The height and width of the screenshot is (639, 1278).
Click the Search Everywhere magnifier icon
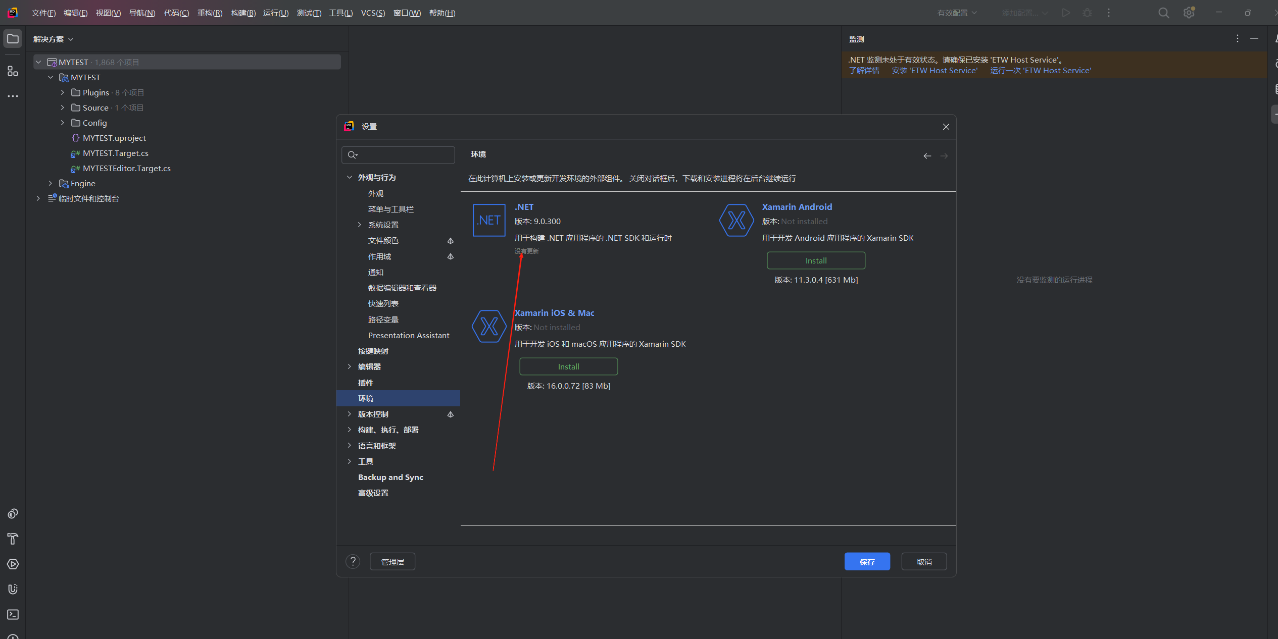coord(1163,13)
